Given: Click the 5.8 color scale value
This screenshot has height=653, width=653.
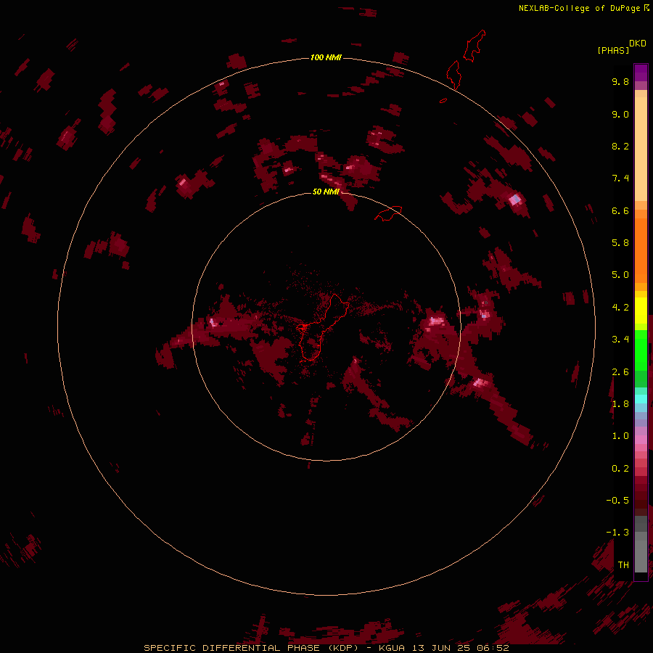Looking at the screenshot, I should pyautogui.click(x=620, y=243).
